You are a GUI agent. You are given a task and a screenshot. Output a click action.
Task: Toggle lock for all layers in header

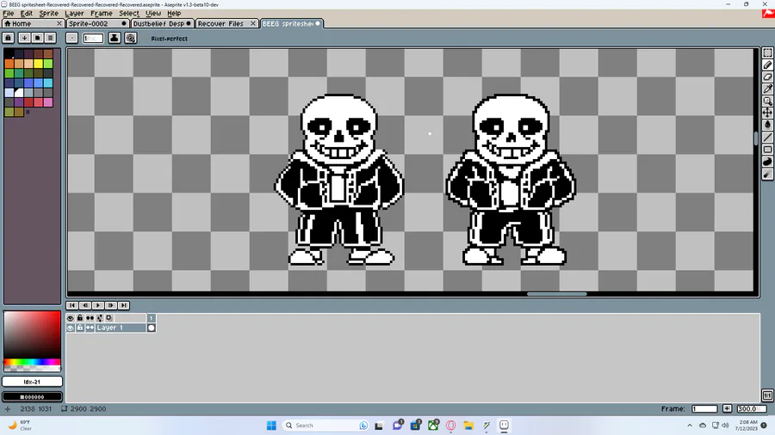79,318
